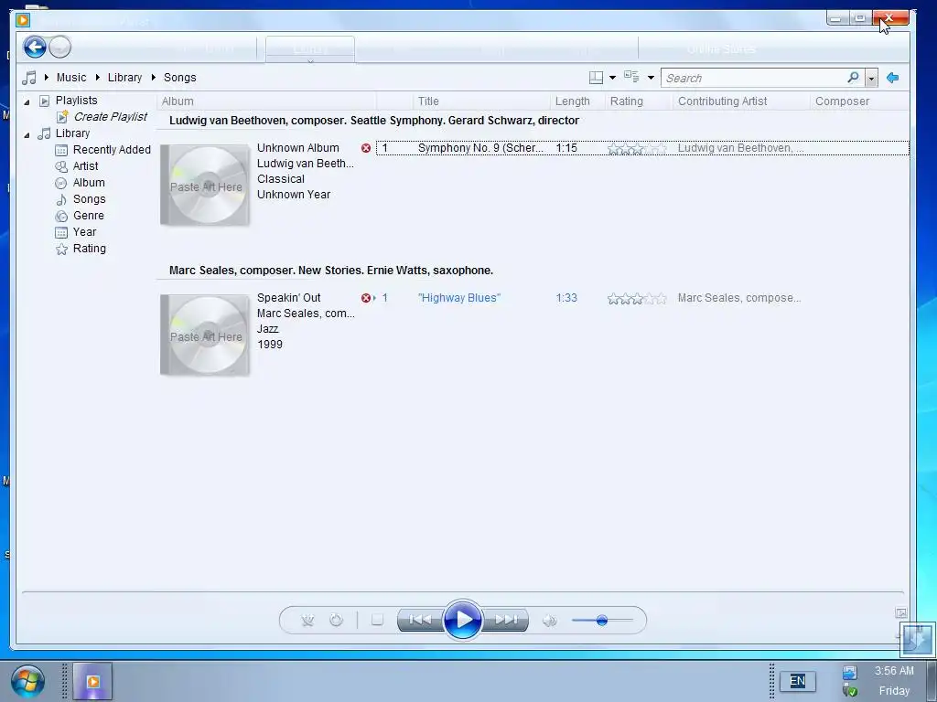937x702 pixels.
Task: Collapse the Library tree node
Action: point(27,135)
